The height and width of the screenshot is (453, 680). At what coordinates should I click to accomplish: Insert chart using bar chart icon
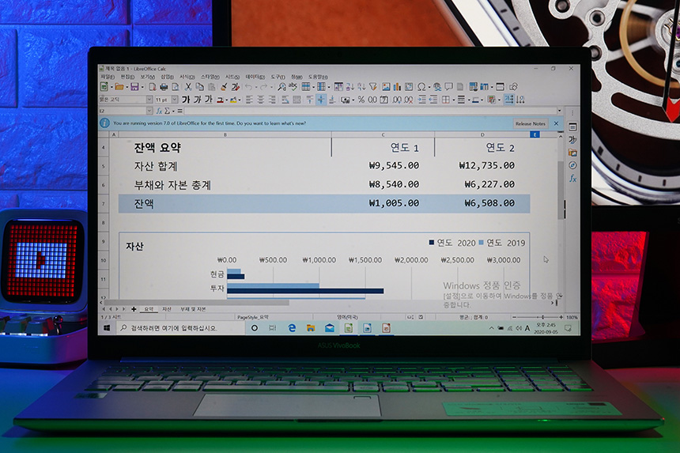pos(397,87)
